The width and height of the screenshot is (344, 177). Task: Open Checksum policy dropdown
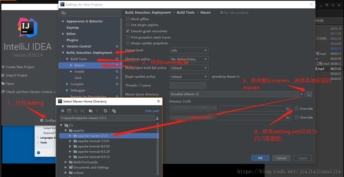[189, 59]
